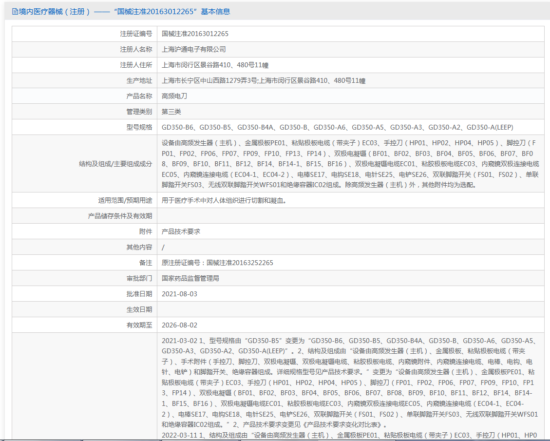Click the remark 原注册证编号：国械注准20163252265
Image resolution: width=550 pixels, height=441 pixels.
217,263
